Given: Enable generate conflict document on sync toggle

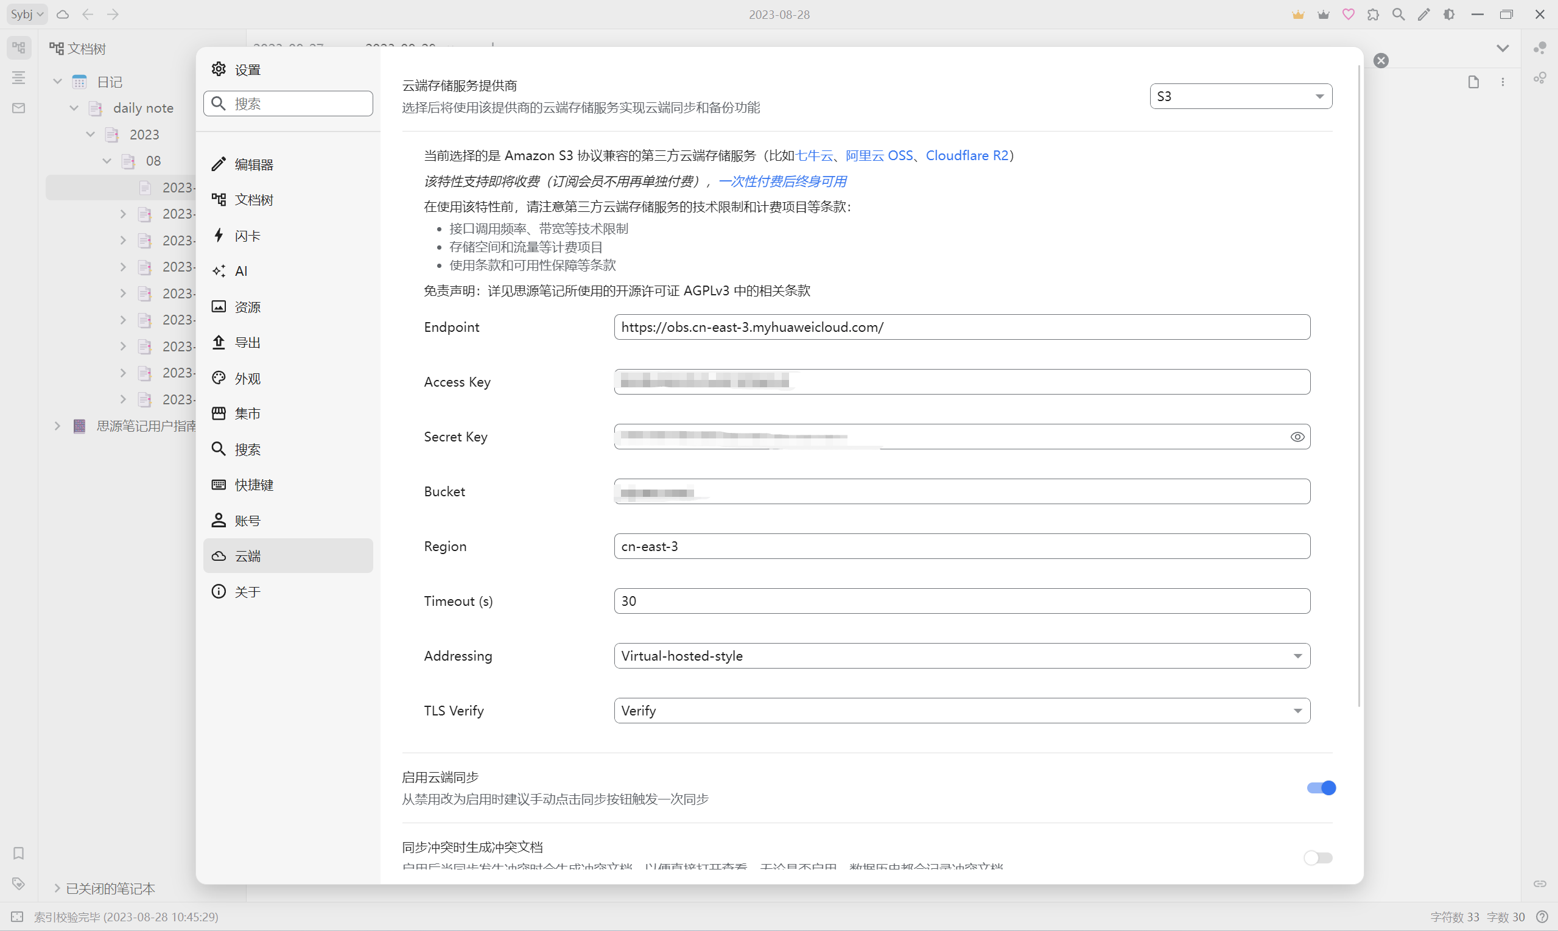Looking at the screenshot, I should tap(1318, 857).
